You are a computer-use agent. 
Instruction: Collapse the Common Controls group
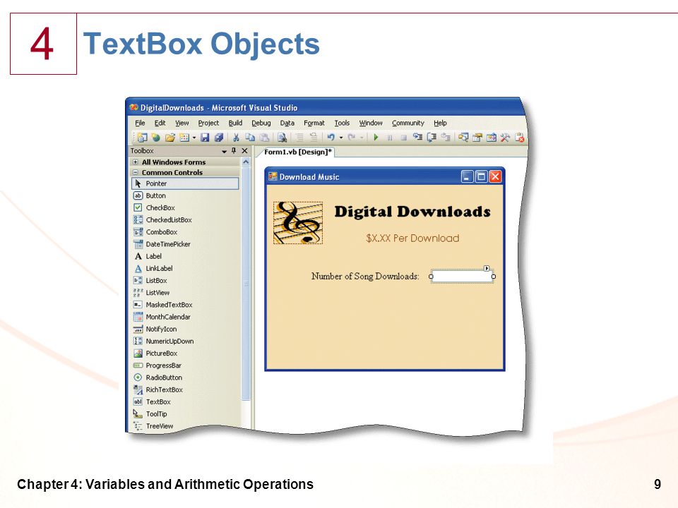tap(136, 172)
